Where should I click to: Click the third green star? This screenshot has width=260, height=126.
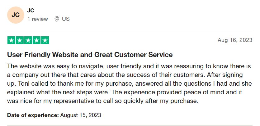(x=28, y=40)
